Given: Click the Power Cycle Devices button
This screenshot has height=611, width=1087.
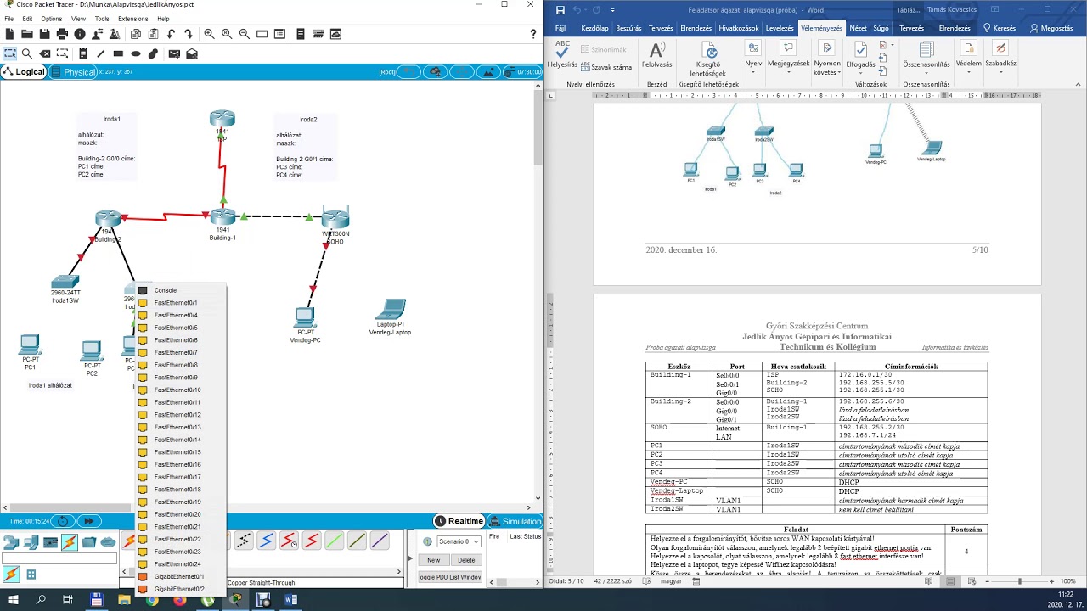Looking at the screenshot, I should (63, 521).
